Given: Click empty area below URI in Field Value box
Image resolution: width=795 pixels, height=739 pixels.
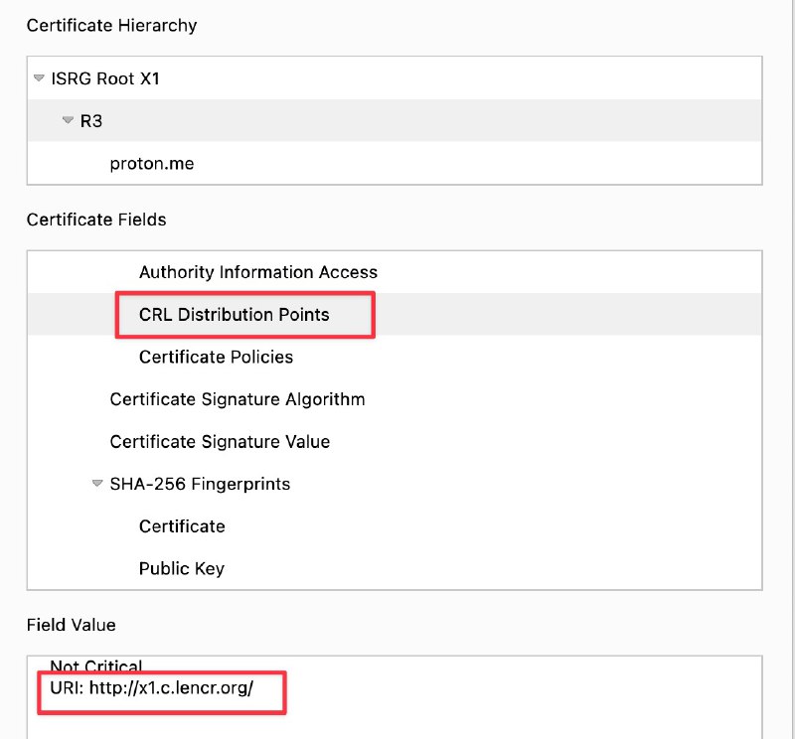Looking at the screenshot, I should pos(397,723).
